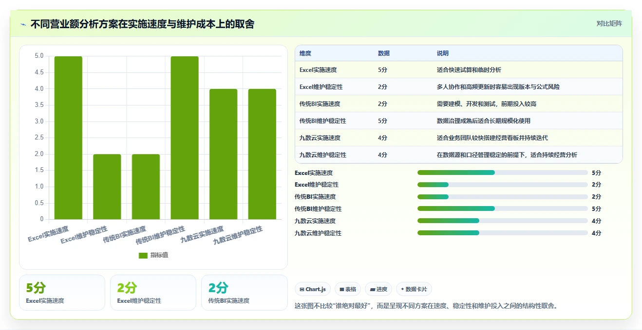The width and height of the screenshot is (642, 330).
Task: Click the chart title about 实施速度与维护成本
Action: pos(142,24)
